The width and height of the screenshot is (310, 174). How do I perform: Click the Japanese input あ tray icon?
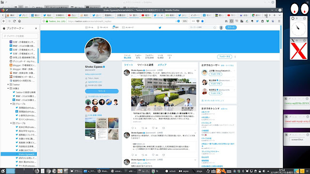tap(218, 171)
